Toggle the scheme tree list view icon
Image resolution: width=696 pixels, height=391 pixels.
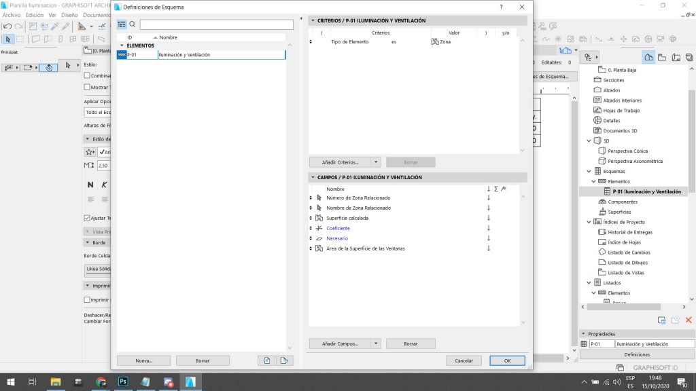[122, 24]
